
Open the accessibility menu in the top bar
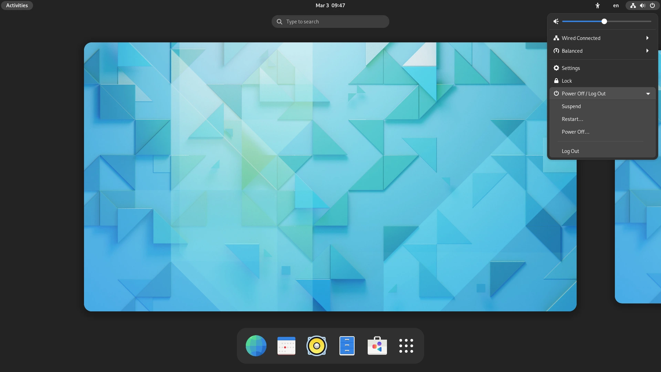(598, 6)
